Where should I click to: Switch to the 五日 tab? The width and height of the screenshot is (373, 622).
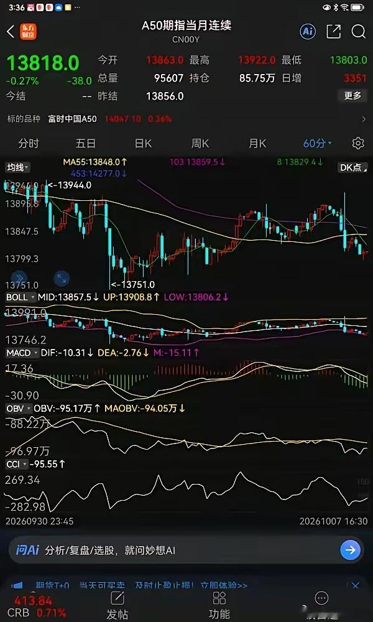pos(86,143)
